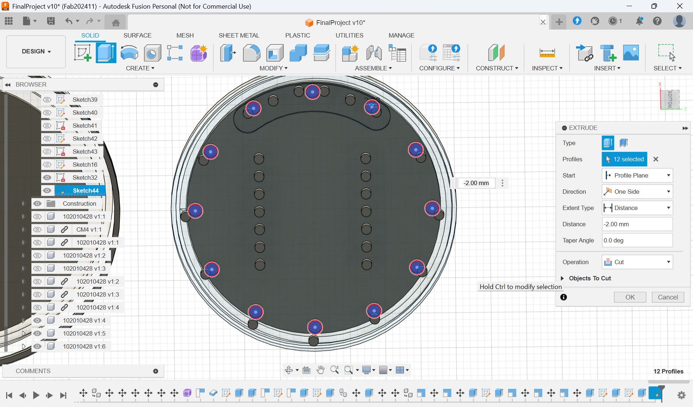Select the Thin Extrude type button
Screen dimensions: 693x407
tap(624, 143)
